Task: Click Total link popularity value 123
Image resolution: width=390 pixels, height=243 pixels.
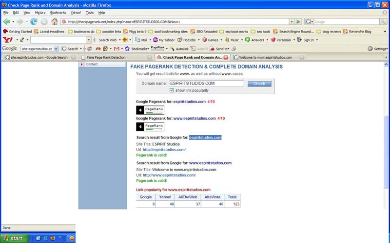Action: [x=236, y=204]
